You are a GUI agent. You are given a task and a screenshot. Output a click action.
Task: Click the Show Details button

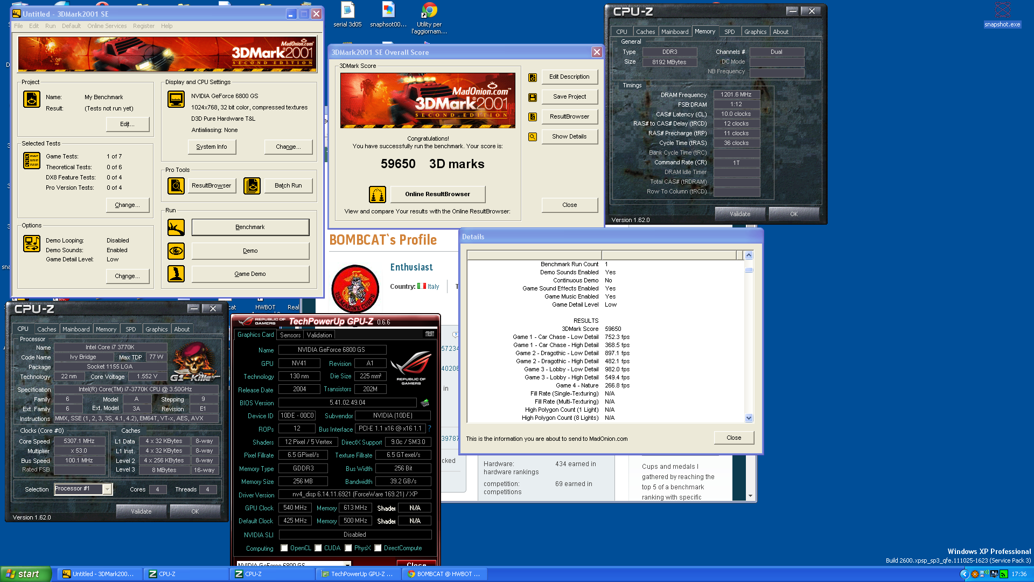[x=569, y=137]
